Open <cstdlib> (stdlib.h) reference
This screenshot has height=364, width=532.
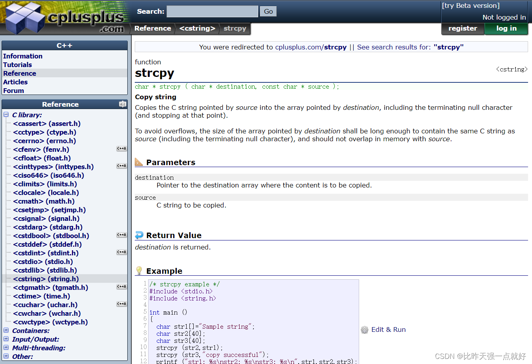45,270
